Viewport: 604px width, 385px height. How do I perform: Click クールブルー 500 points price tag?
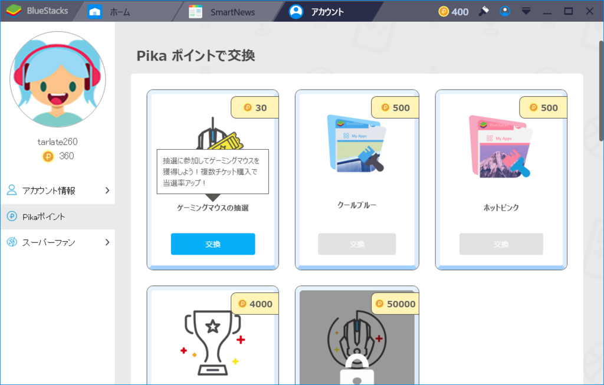click(395, 108)
